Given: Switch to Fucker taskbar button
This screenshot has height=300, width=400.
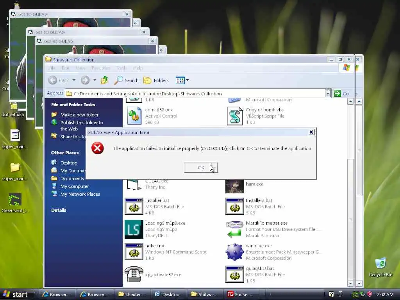Looking at the screenshot, I should (241, 295).
